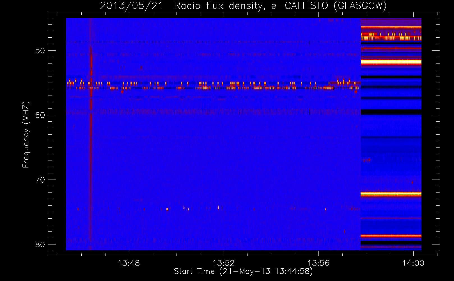
Task: Click the 50 MHz frequency tick label
Action: click(x=40, y=51)
